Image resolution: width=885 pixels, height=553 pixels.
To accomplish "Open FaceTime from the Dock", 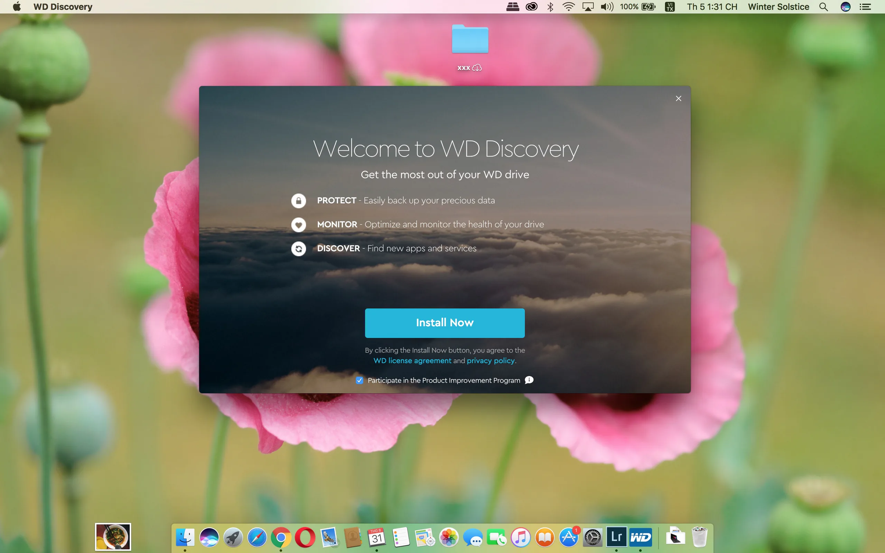I will [x=497, y=537].
